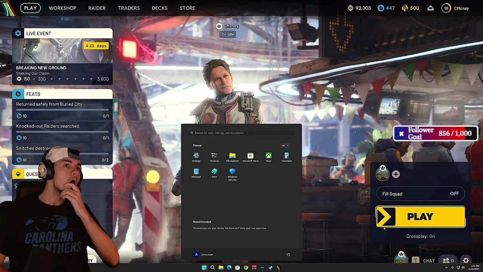
Task: Open Settings from Start menu pinned apps
Action: point(196,157)
